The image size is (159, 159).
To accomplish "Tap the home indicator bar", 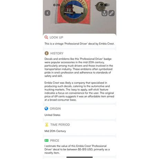I will pyautogui.click(x=79, y=157).
